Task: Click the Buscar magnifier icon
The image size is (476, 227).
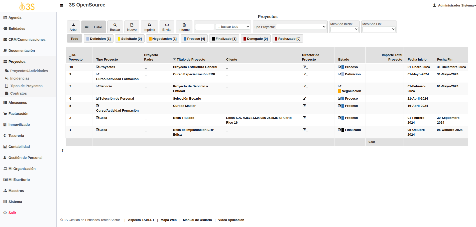Action: click(115, 25)
